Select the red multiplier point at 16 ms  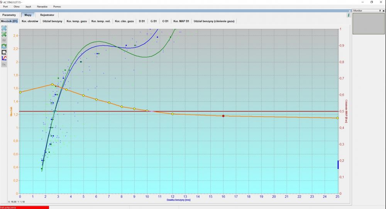point(223,116)
